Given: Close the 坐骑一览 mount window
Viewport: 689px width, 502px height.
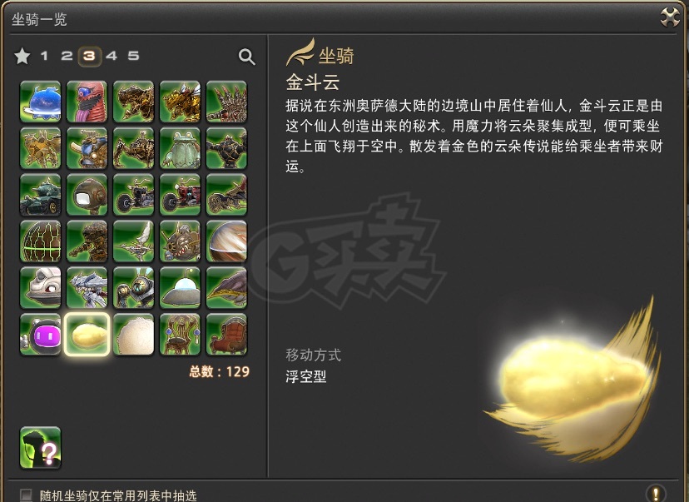Looking at the screenshot, I should pyautogui.click(x=670, y=17).
